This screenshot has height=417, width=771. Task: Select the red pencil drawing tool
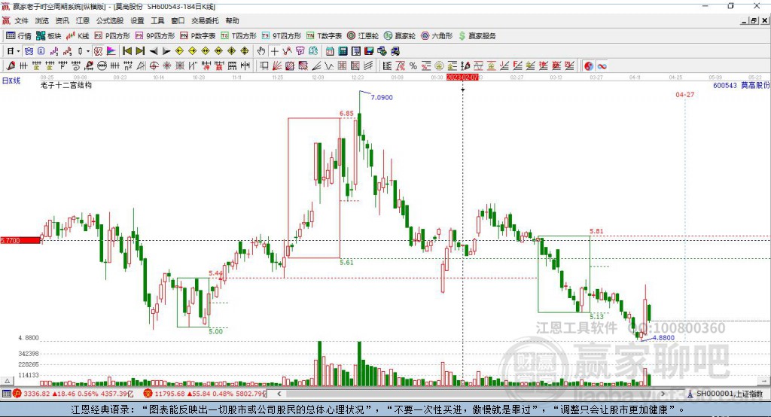pyautogui.click(x=11, y=66)
